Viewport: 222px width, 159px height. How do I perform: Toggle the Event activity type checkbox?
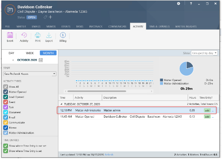[6, 102]
